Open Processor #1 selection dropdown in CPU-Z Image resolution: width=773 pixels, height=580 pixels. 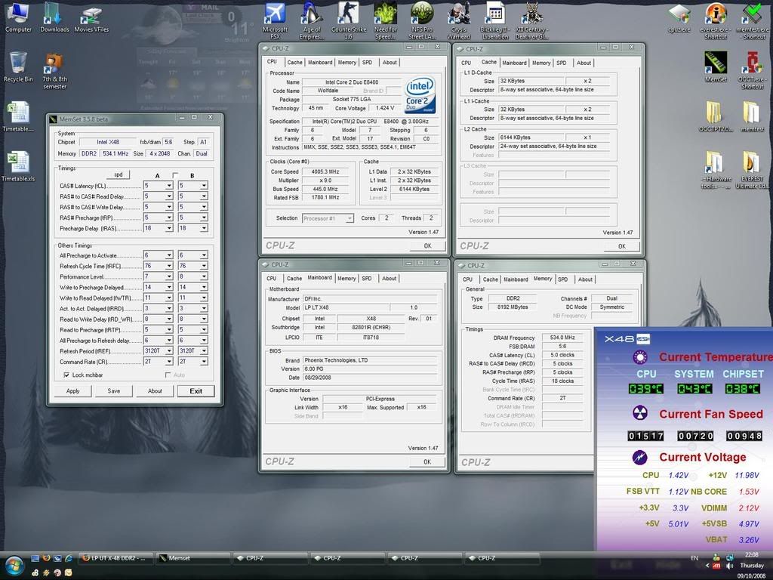tap(328, 218)
